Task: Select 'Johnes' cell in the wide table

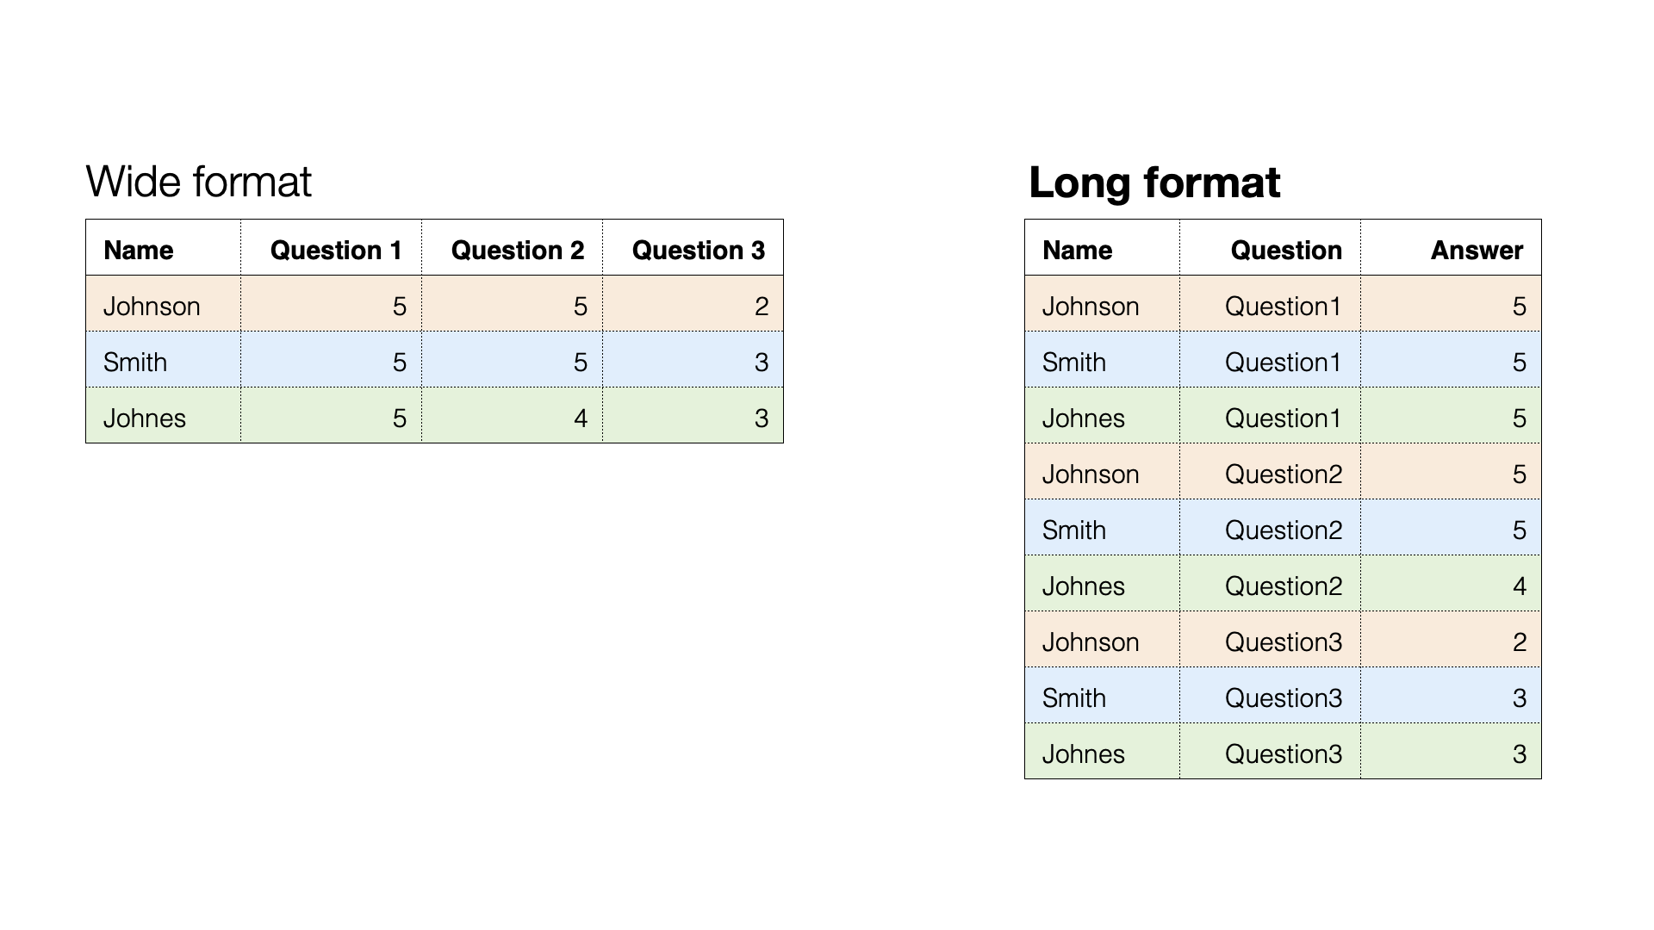Action: point(145,418)
